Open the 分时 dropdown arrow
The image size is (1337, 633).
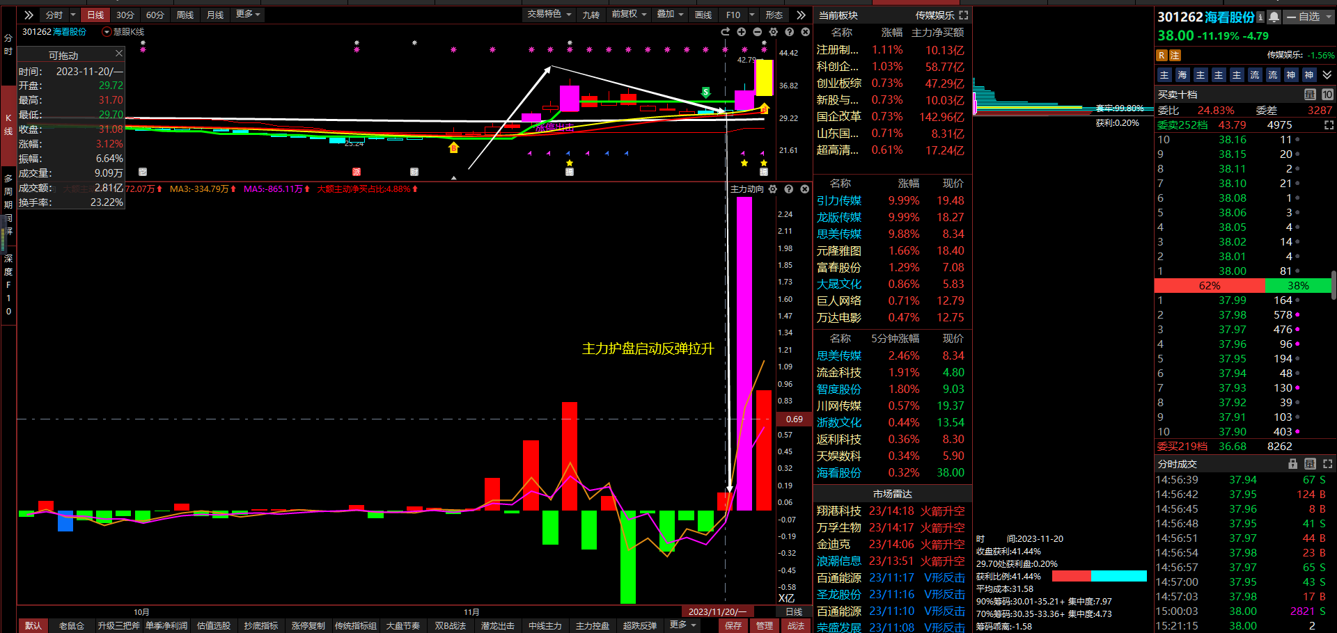[73, 15]
